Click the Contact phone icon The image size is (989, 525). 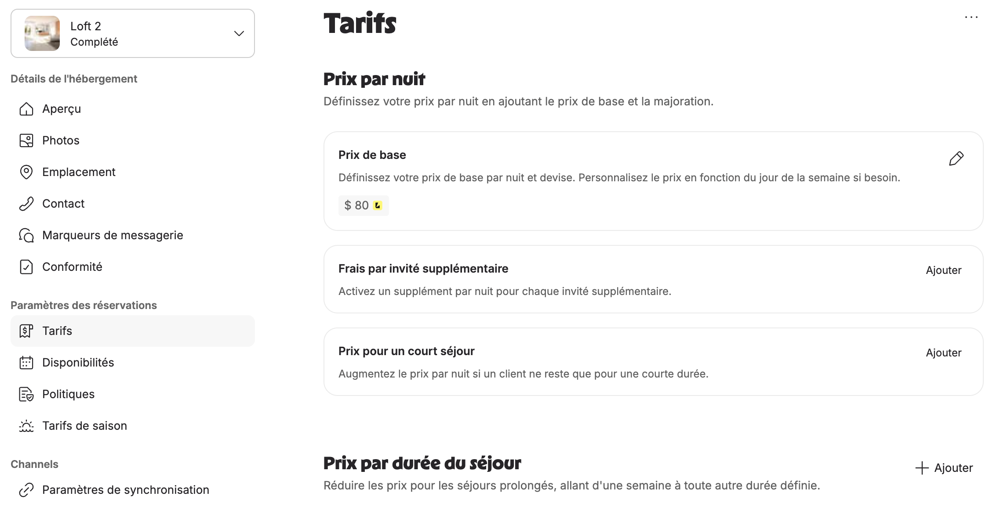click(x=26, y=204)
